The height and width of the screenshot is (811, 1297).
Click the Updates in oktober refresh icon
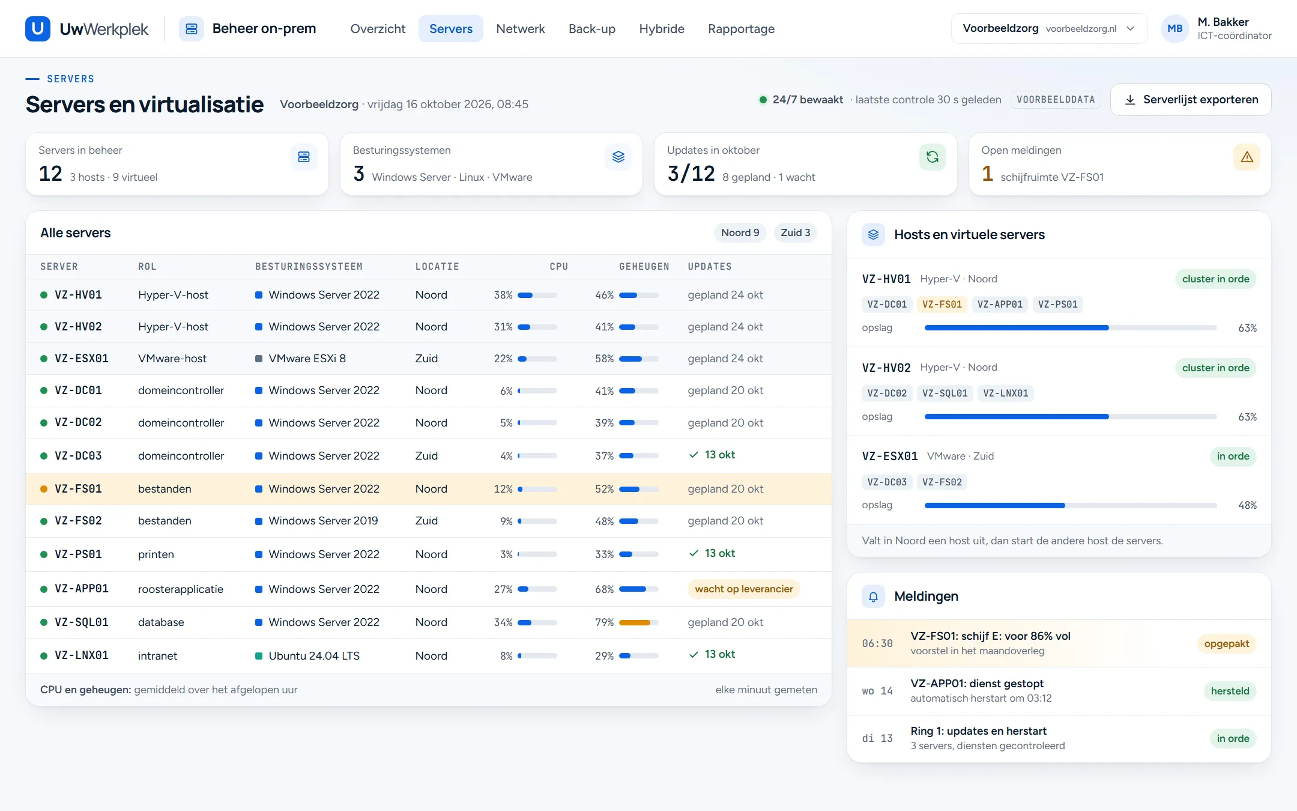(933, 157)
